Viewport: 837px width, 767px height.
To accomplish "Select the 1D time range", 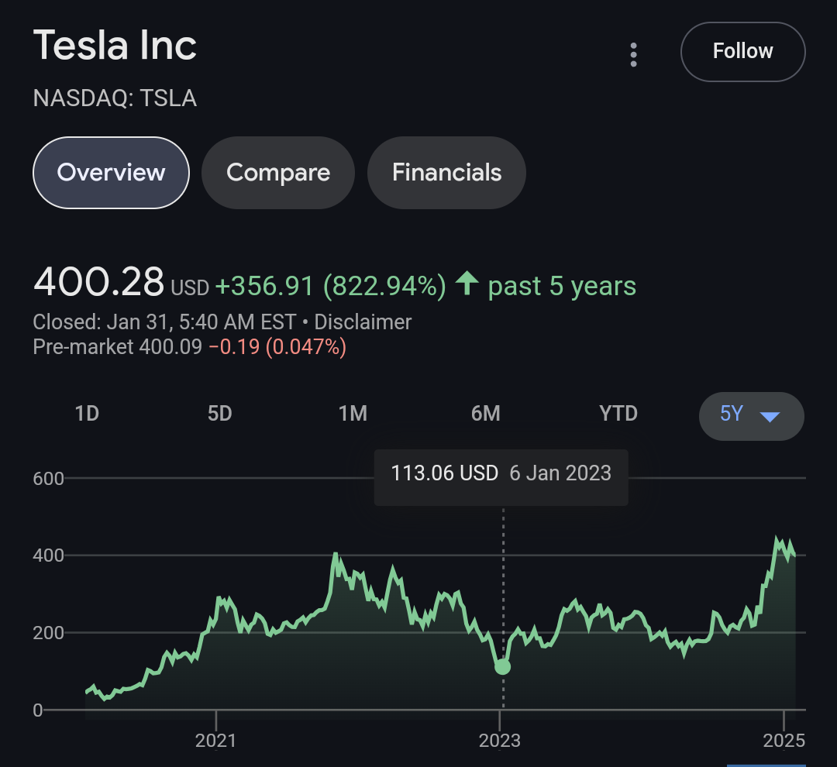I will click(x=87, y=414).
